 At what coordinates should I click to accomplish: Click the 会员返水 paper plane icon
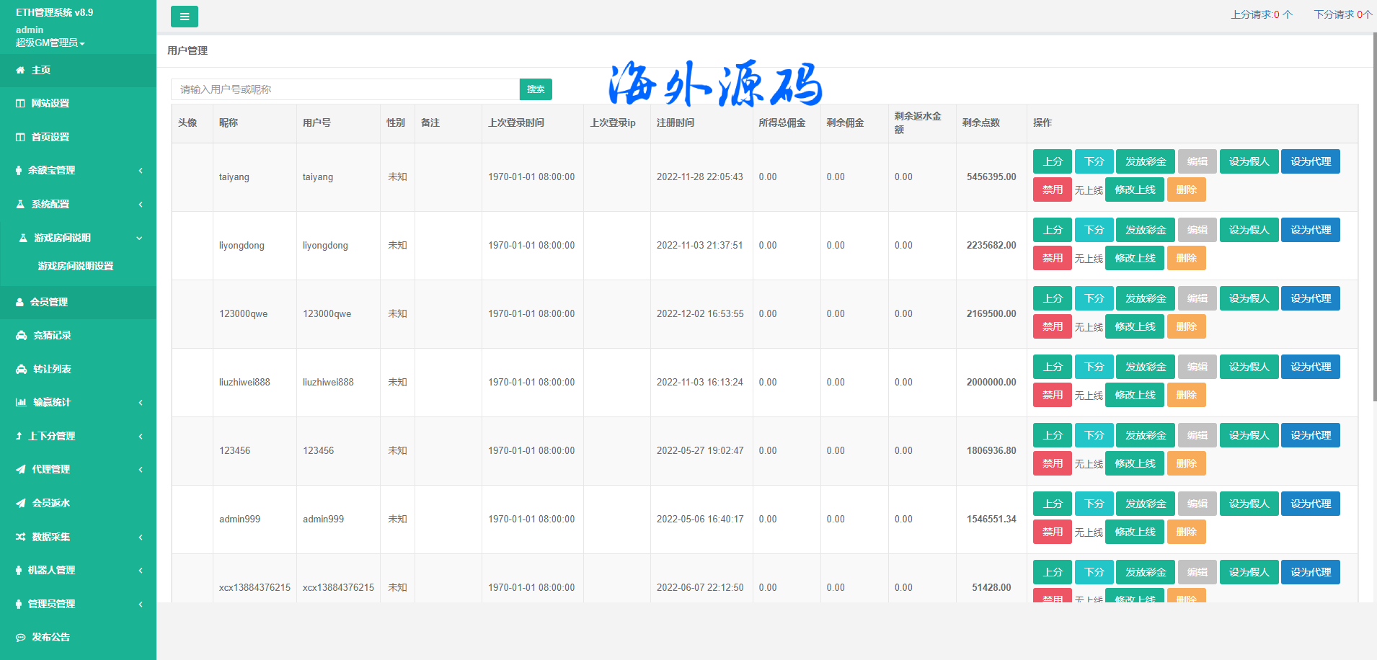click(x=20, y=504)
